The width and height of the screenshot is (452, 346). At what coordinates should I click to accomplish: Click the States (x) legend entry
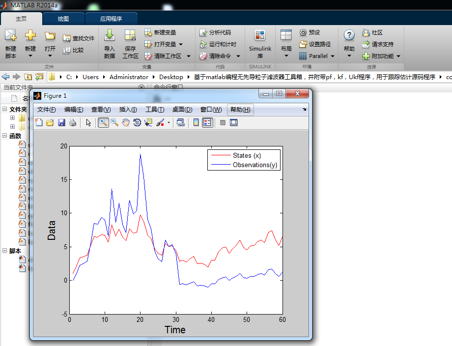(x=236, y=156)
